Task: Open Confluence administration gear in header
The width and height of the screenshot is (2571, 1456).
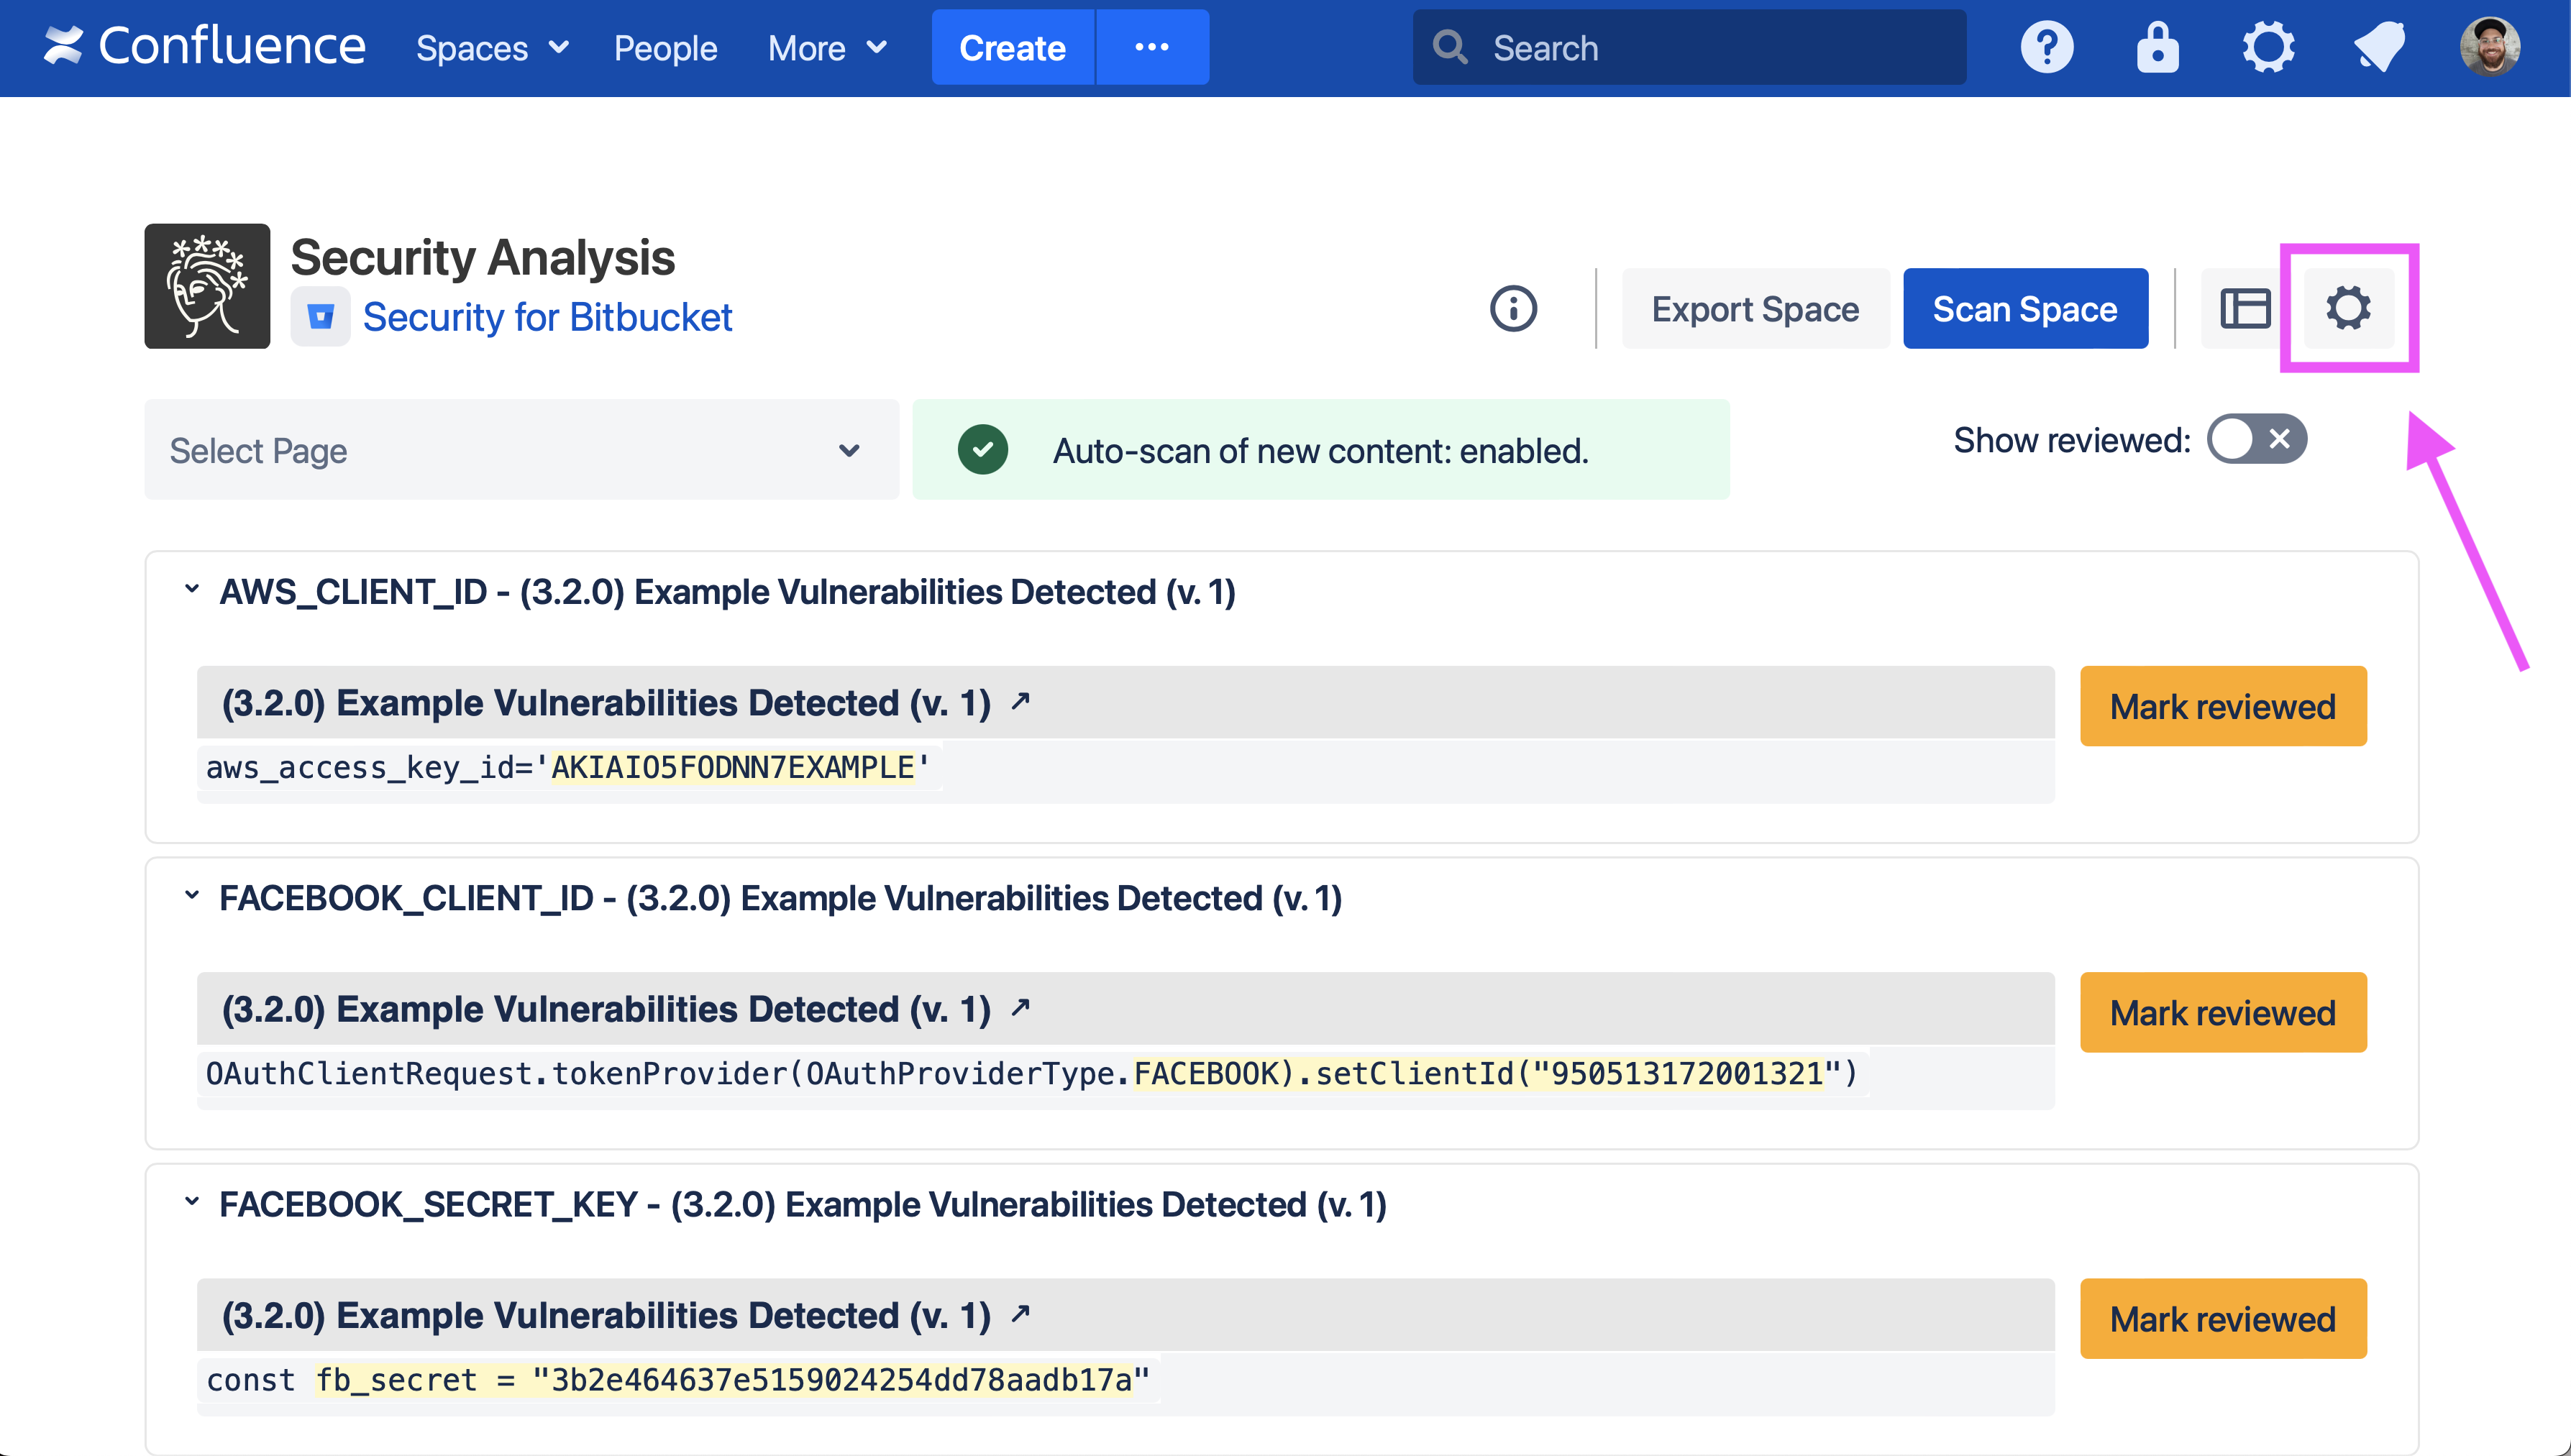Action: [x=2267, y=47]
